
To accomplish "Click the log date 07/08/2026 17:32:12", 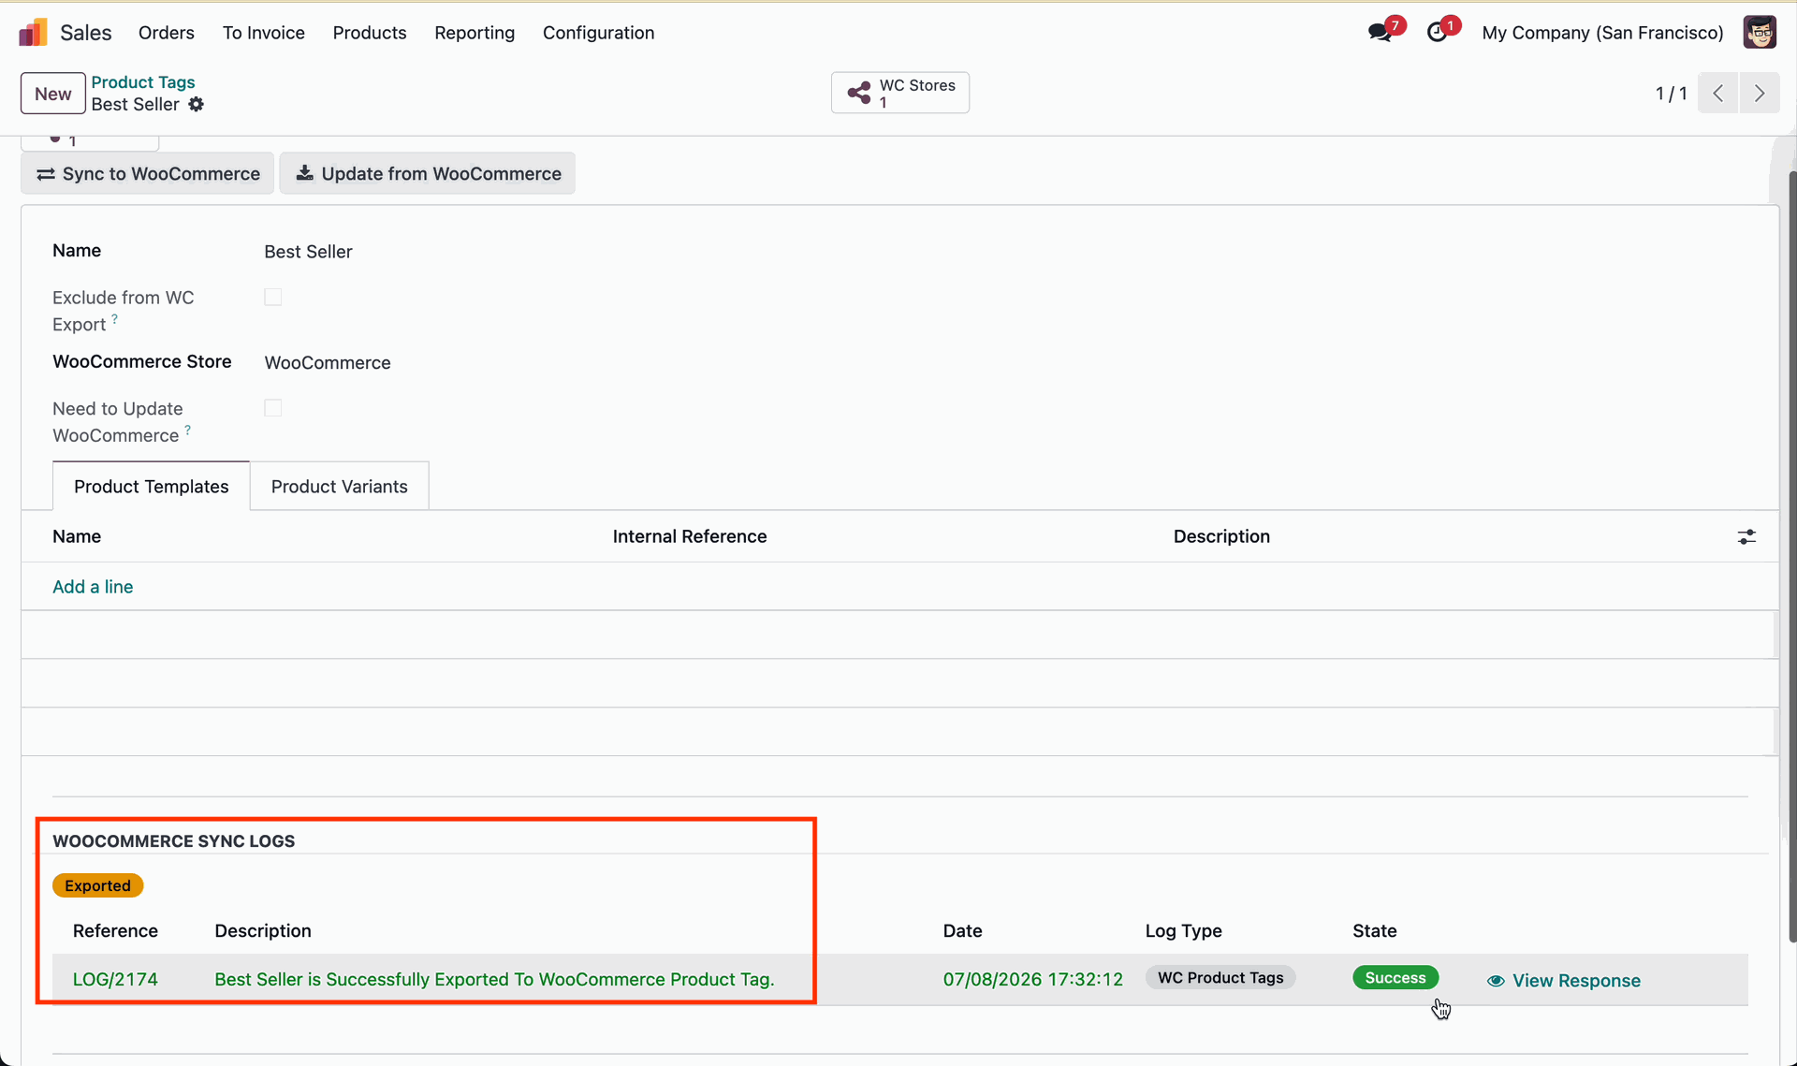I will (x=1032, y=980).
